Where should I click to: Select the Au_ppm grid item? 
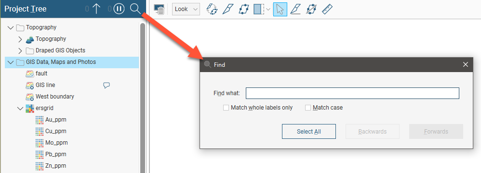[56, 120]
